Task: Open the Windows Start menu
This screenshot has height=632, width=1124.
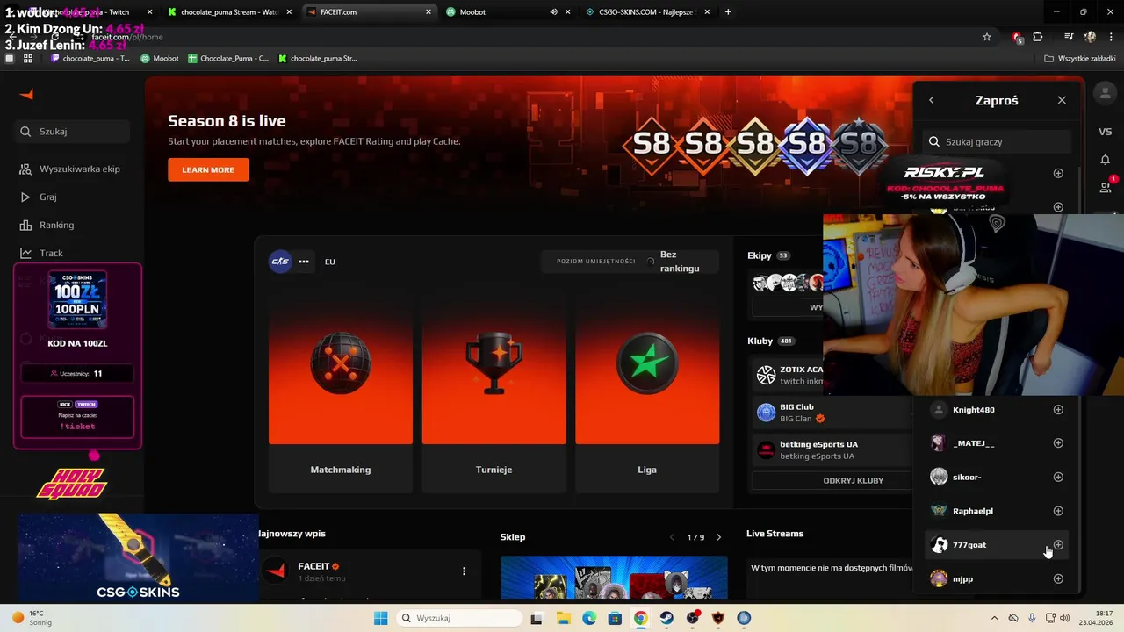Action: [380, 618]
